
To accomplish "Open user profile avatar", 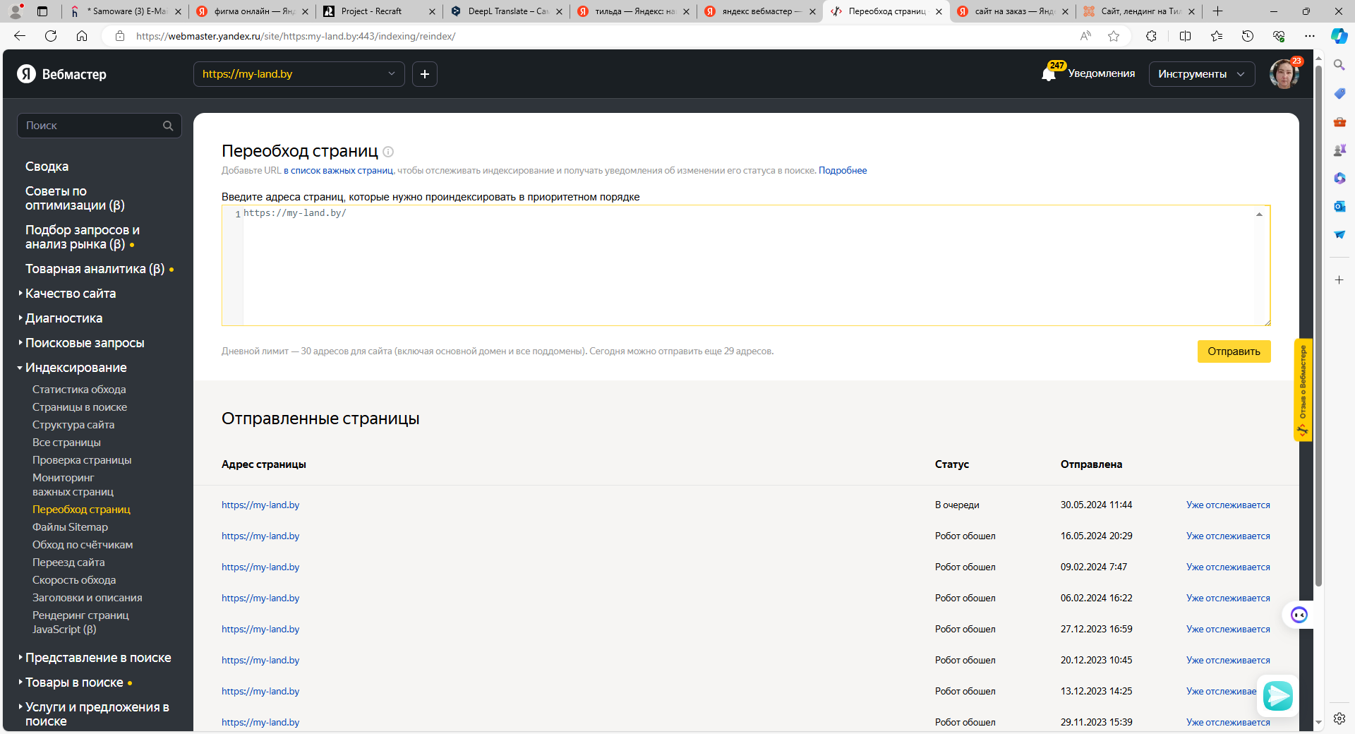I will pos(1284,73).
